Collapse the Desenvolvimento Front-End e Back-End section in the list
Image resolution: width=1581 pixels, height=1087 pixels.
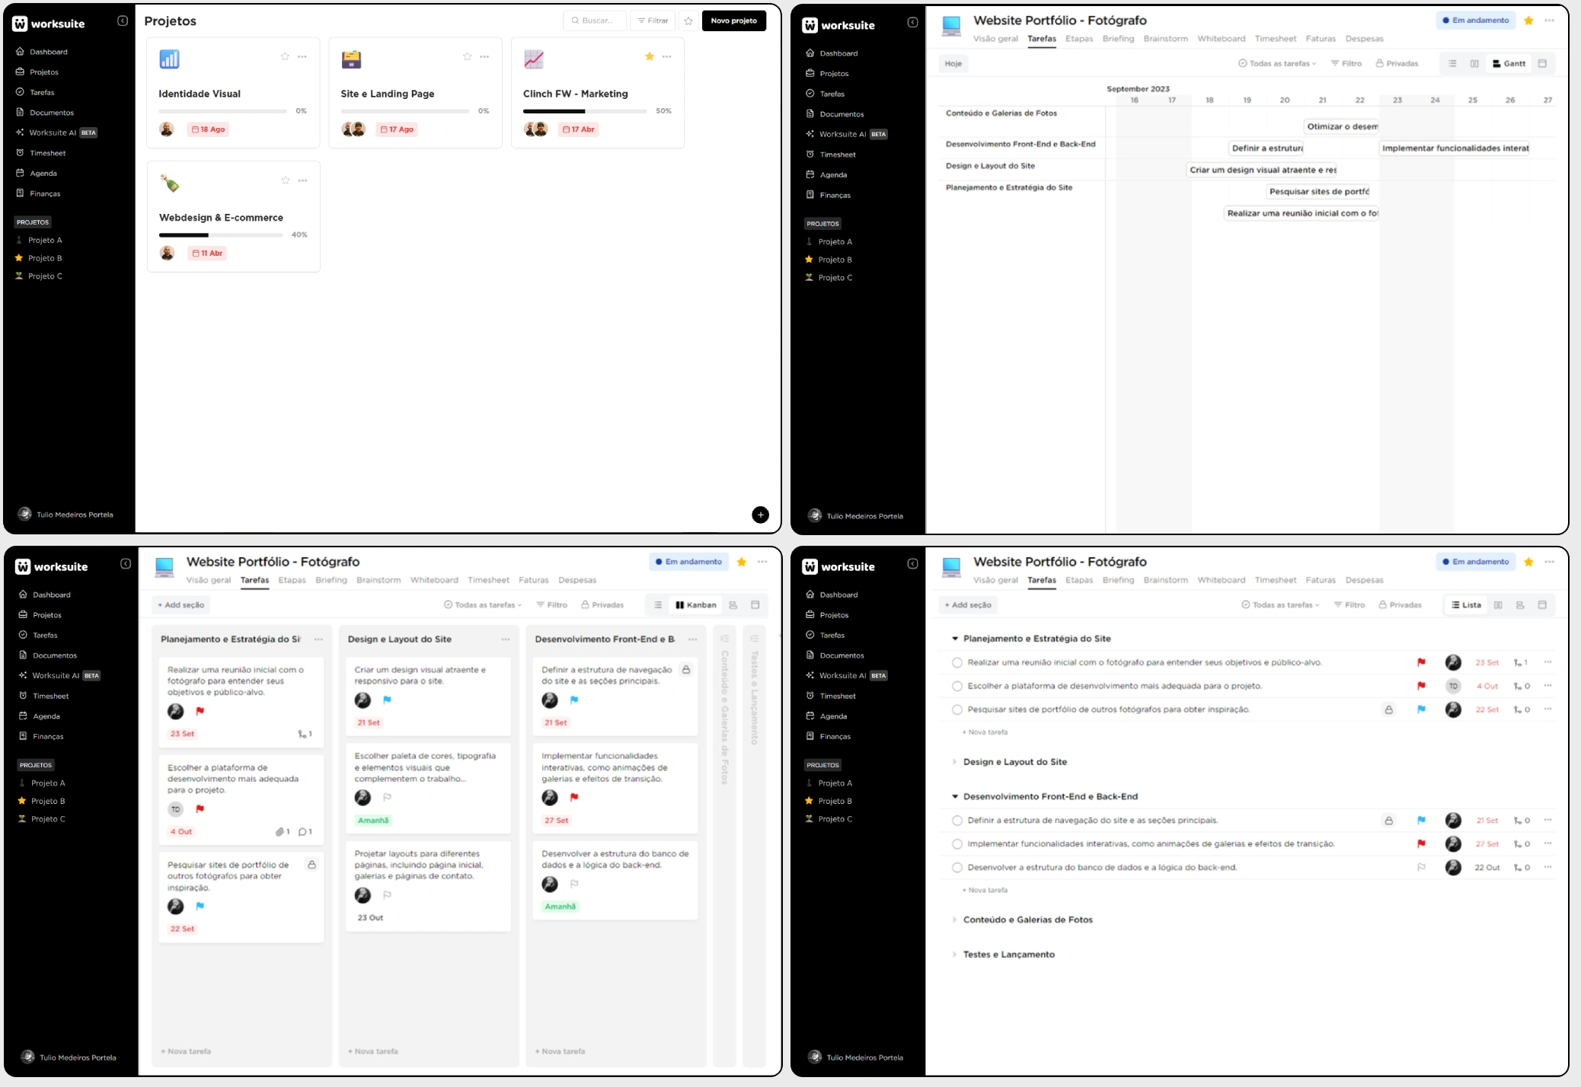click(954, 796)
